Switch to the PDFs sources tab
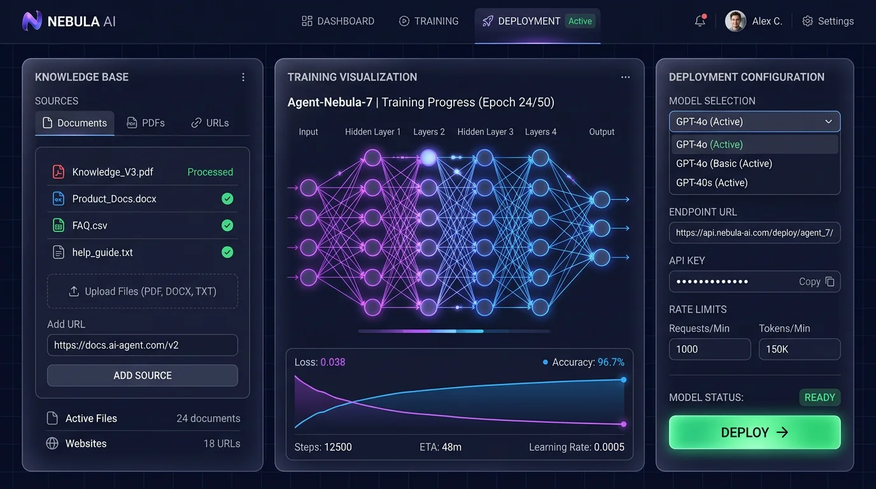 [145, 122]
